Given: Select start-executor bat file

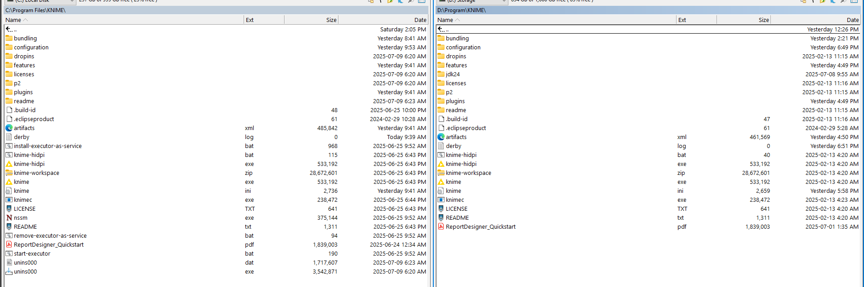Looking at the screenshot, I should [32, 254].
